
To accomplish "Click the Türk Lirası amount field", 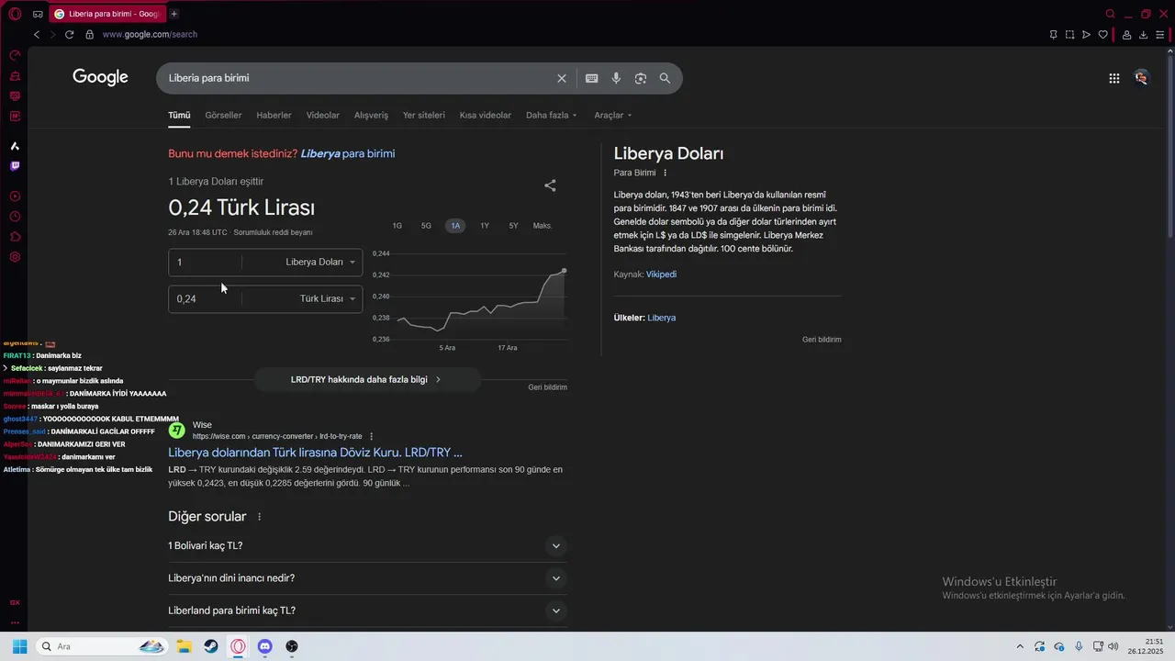I will click(x=206, y=298).
